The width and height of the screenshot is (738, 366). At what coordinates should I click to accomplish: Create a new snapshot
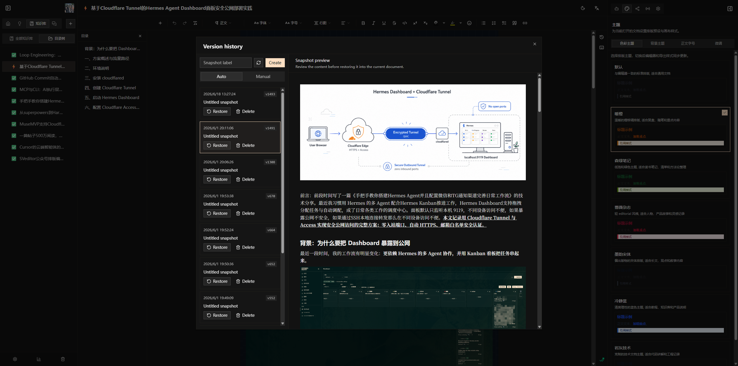click(x=275, y=62)
